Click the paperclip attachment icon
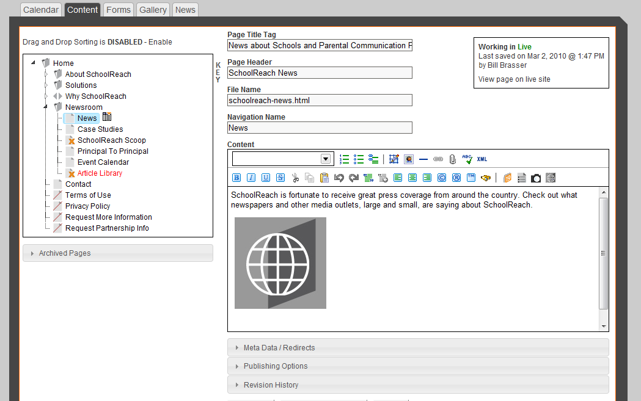The height and width of the screenshot is (401, 641). (453, 159)
